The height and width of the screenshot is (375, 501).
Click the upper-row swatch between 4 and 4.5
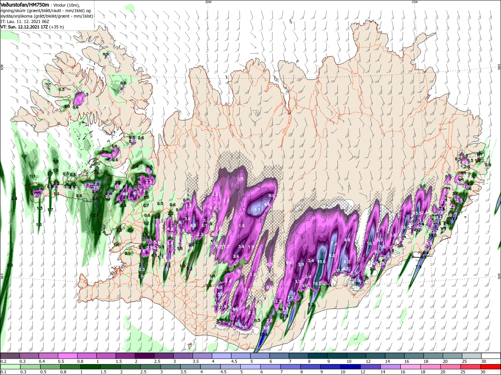click(x=222, y=356)
